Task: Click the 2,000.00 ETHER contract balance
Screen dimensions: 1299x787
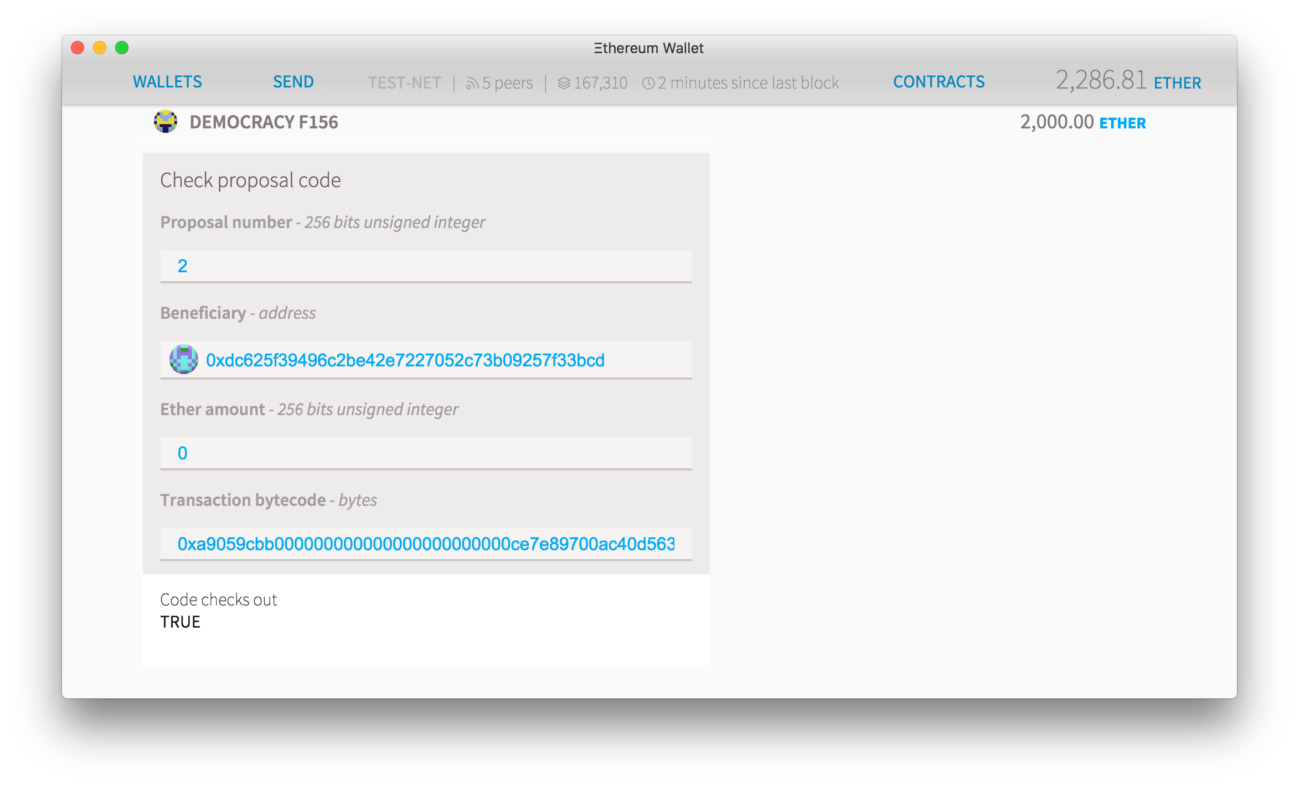Action: tap(1082, 121)
